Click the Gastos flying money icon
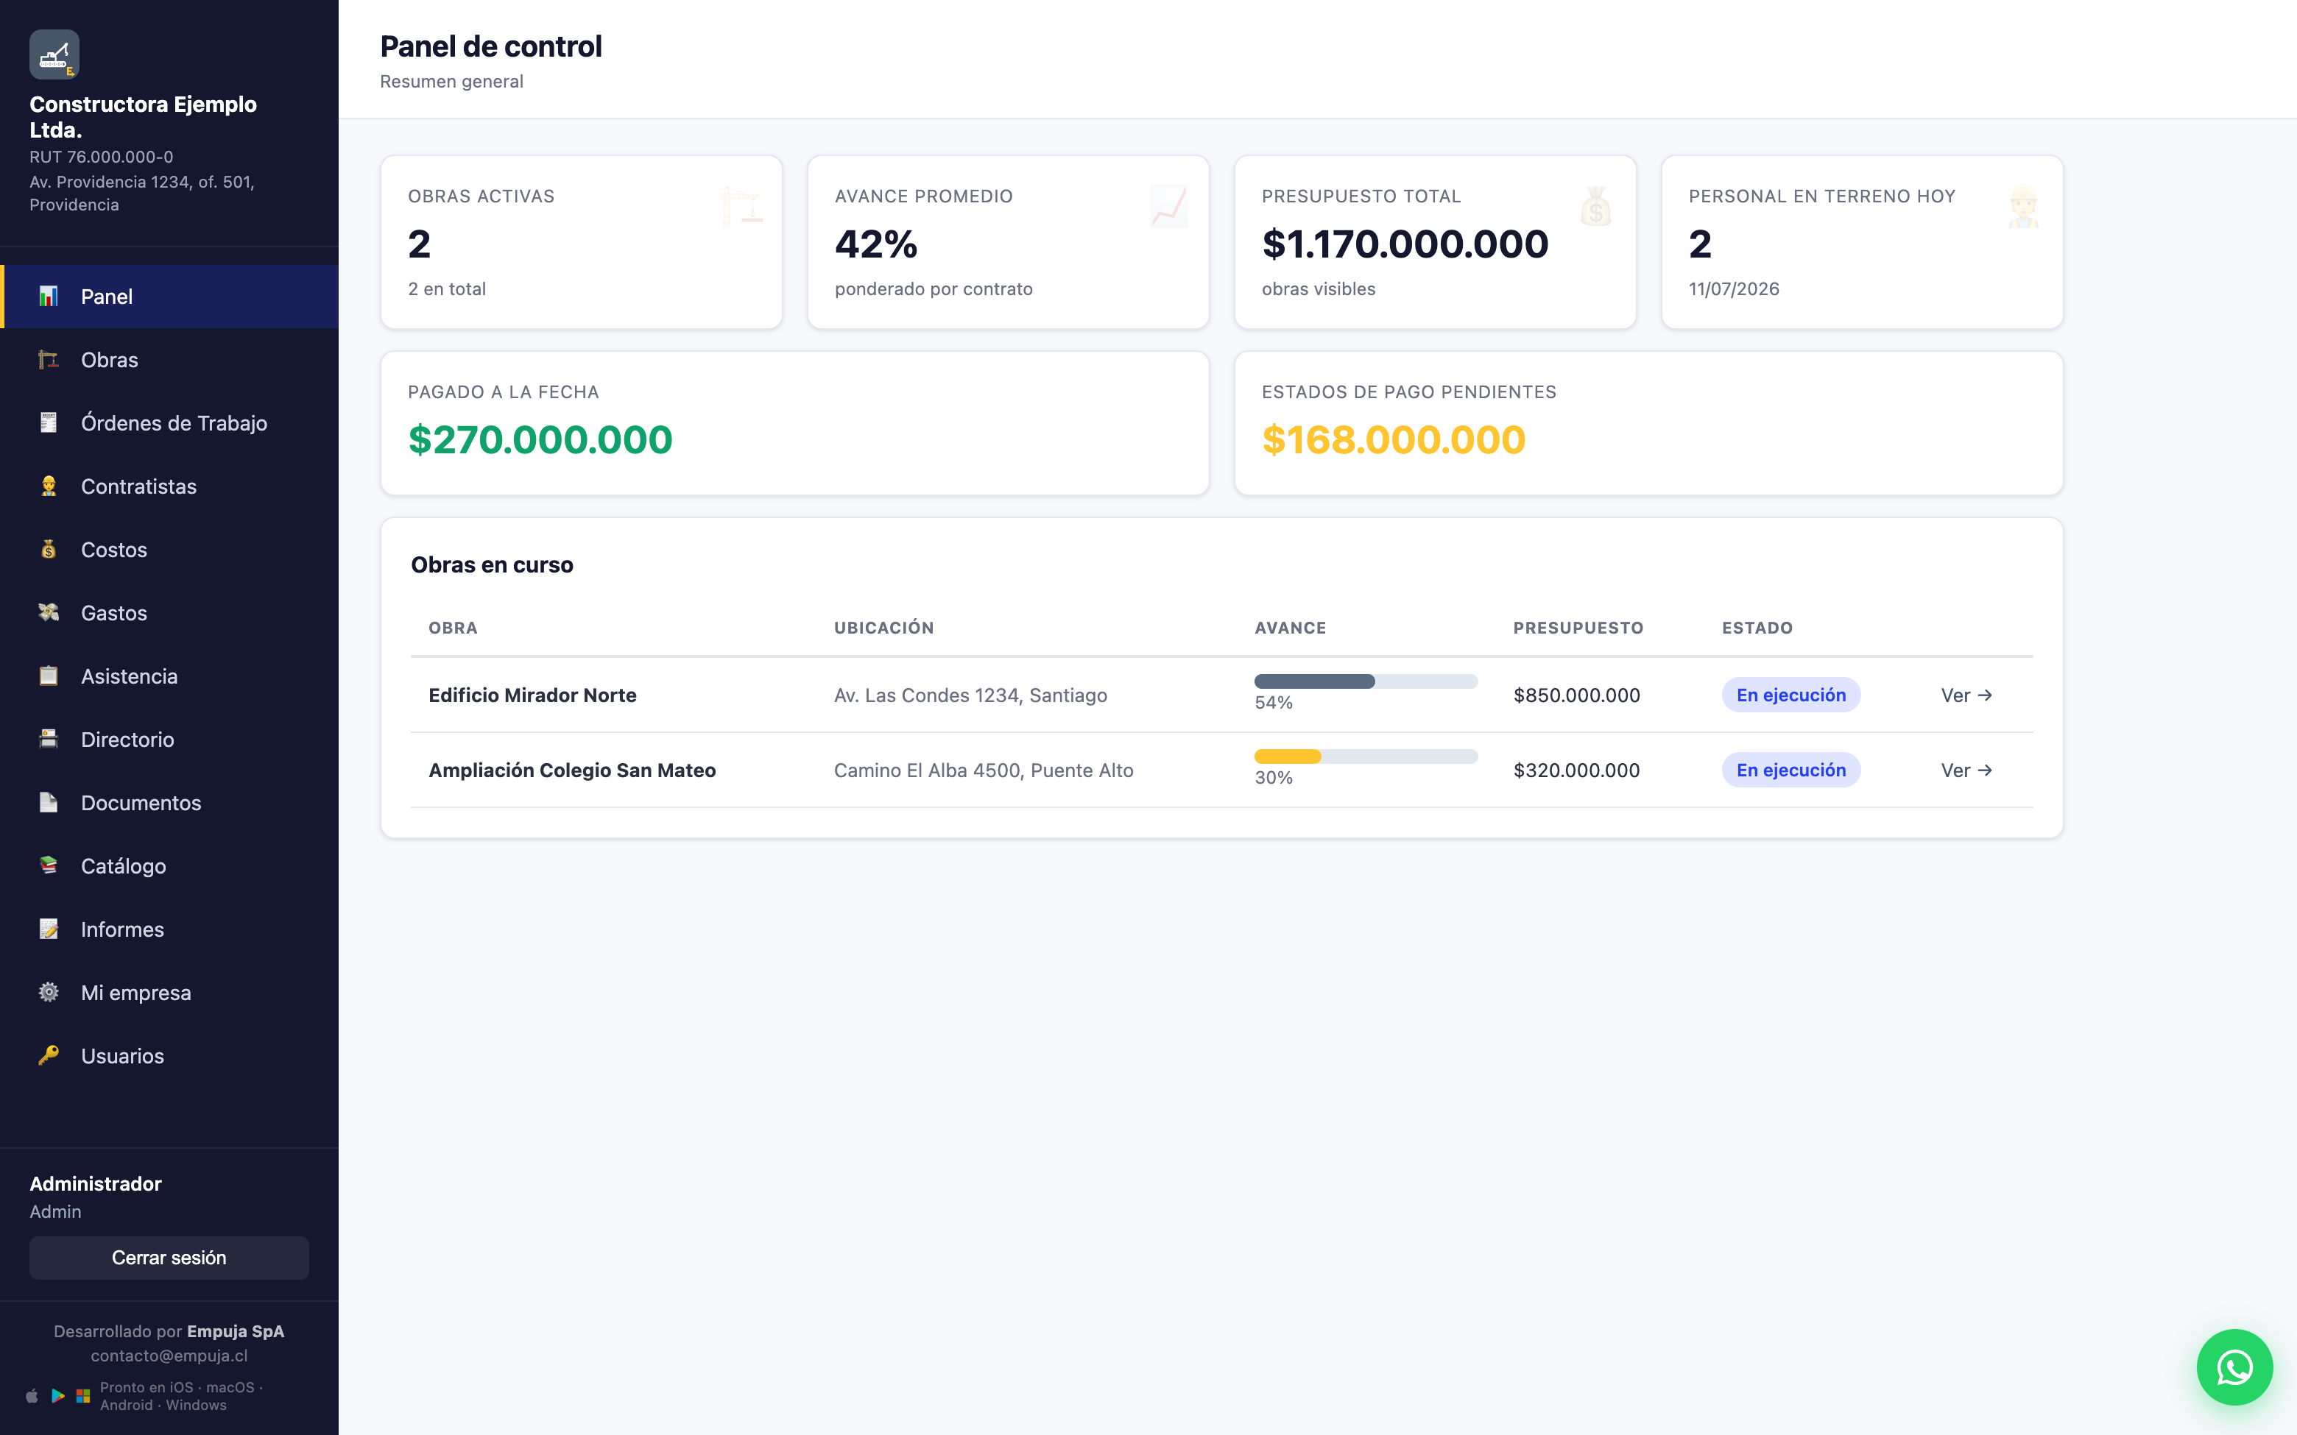The height and width of the screenshot is (1435, 2297). pos(49,612)
